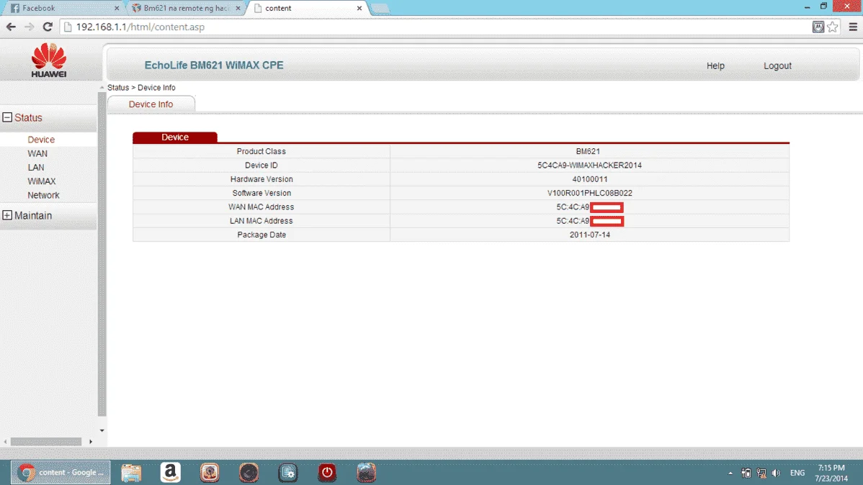Open the LAN status page
Screen dimensions: 863x485
click(36, 167)
